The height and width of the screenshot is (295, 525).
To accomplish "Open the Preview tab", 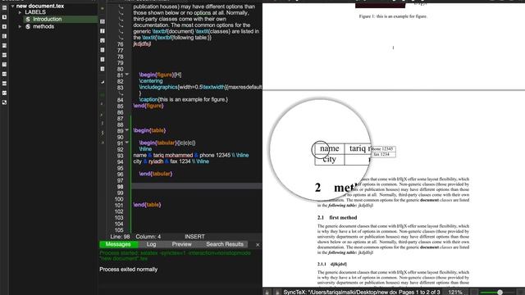I will [181, 244].
